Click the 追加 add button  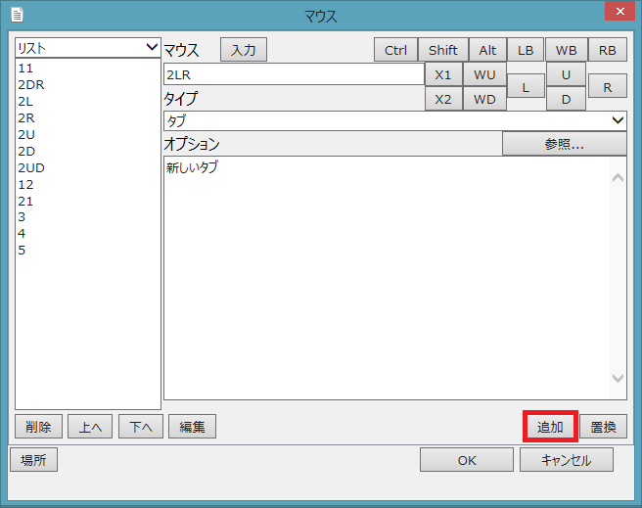(550, 427)
